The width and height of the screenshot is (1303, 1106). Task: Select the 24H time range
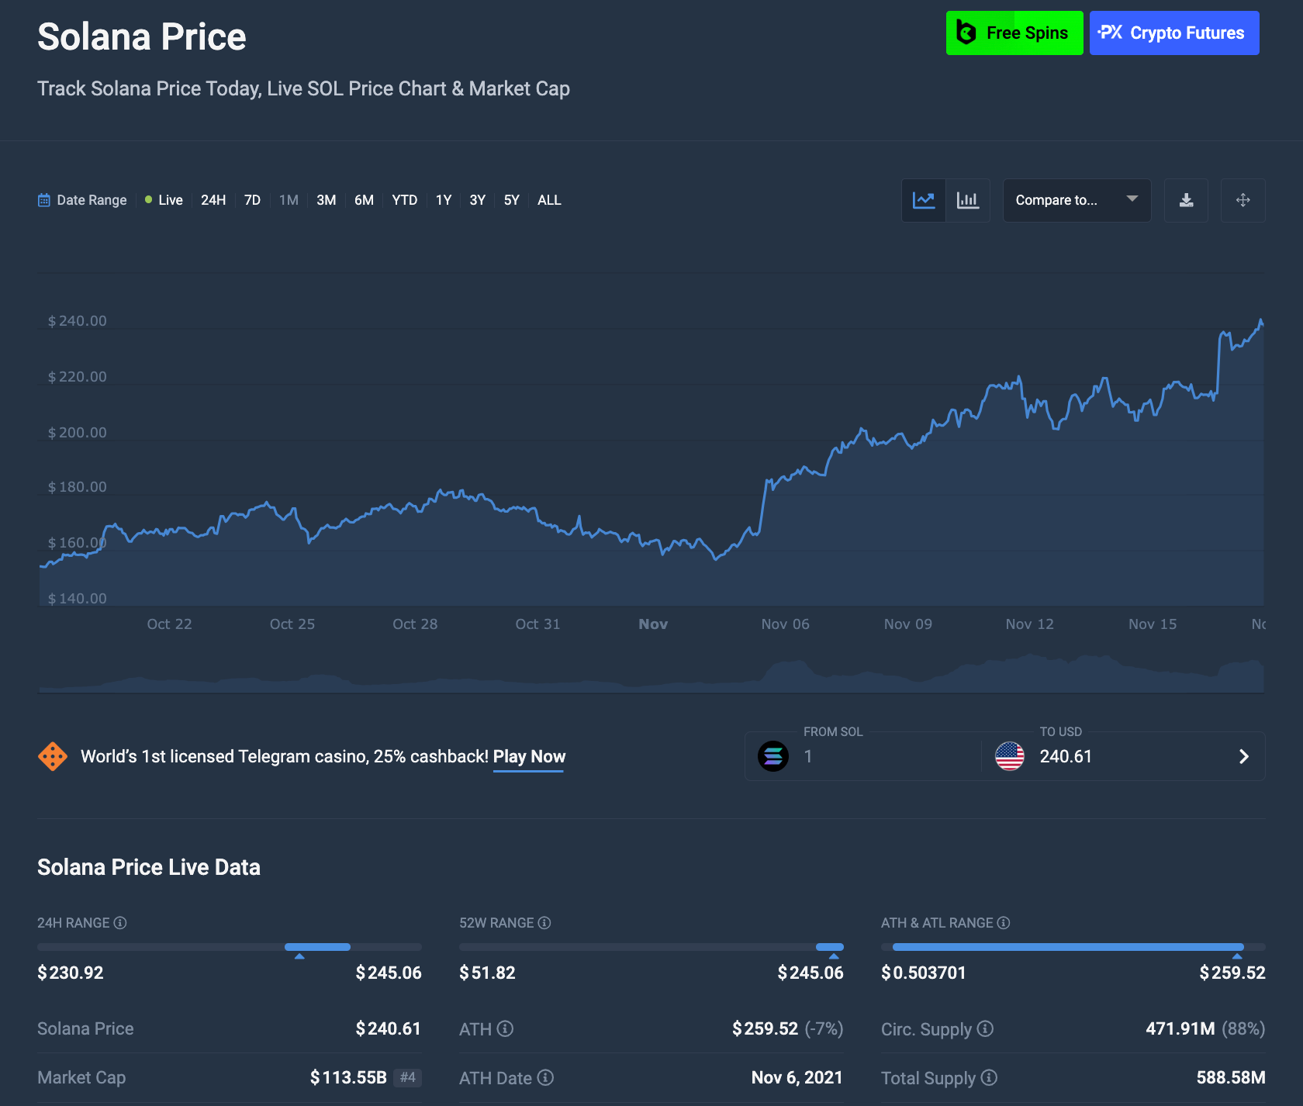coord(213,200)
